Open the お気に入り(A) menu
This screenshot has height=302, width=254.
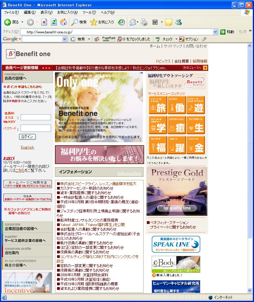tap(68, 12)
